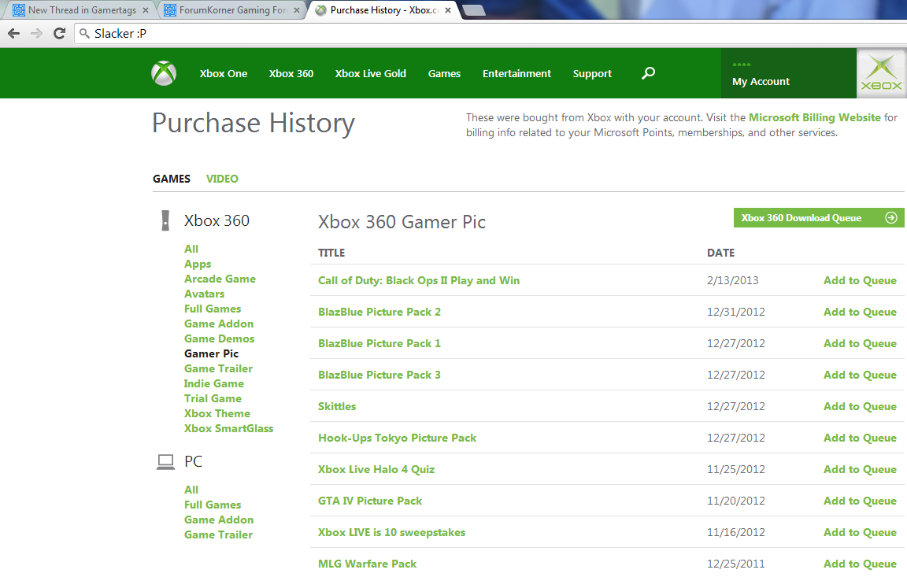
Task: Select Gamer Pic category
Action: 211,353
